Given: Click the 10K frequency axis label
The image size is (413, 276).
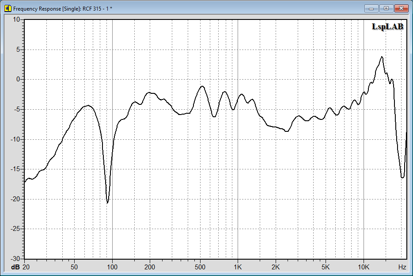Looking at the screenshot, I should coord(364,267).
